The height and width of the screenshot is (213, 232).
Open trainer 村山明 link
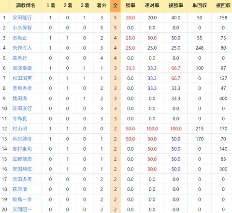point(20,128)
